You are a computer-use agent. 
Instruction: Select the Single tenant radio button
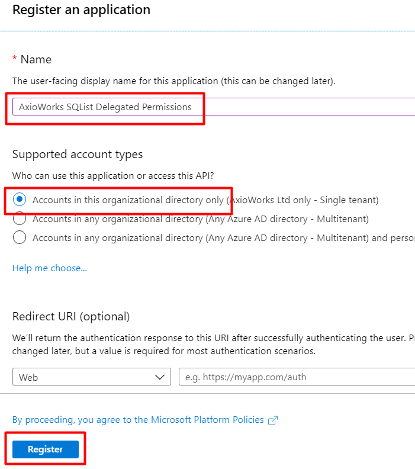[x=20, y=200]
